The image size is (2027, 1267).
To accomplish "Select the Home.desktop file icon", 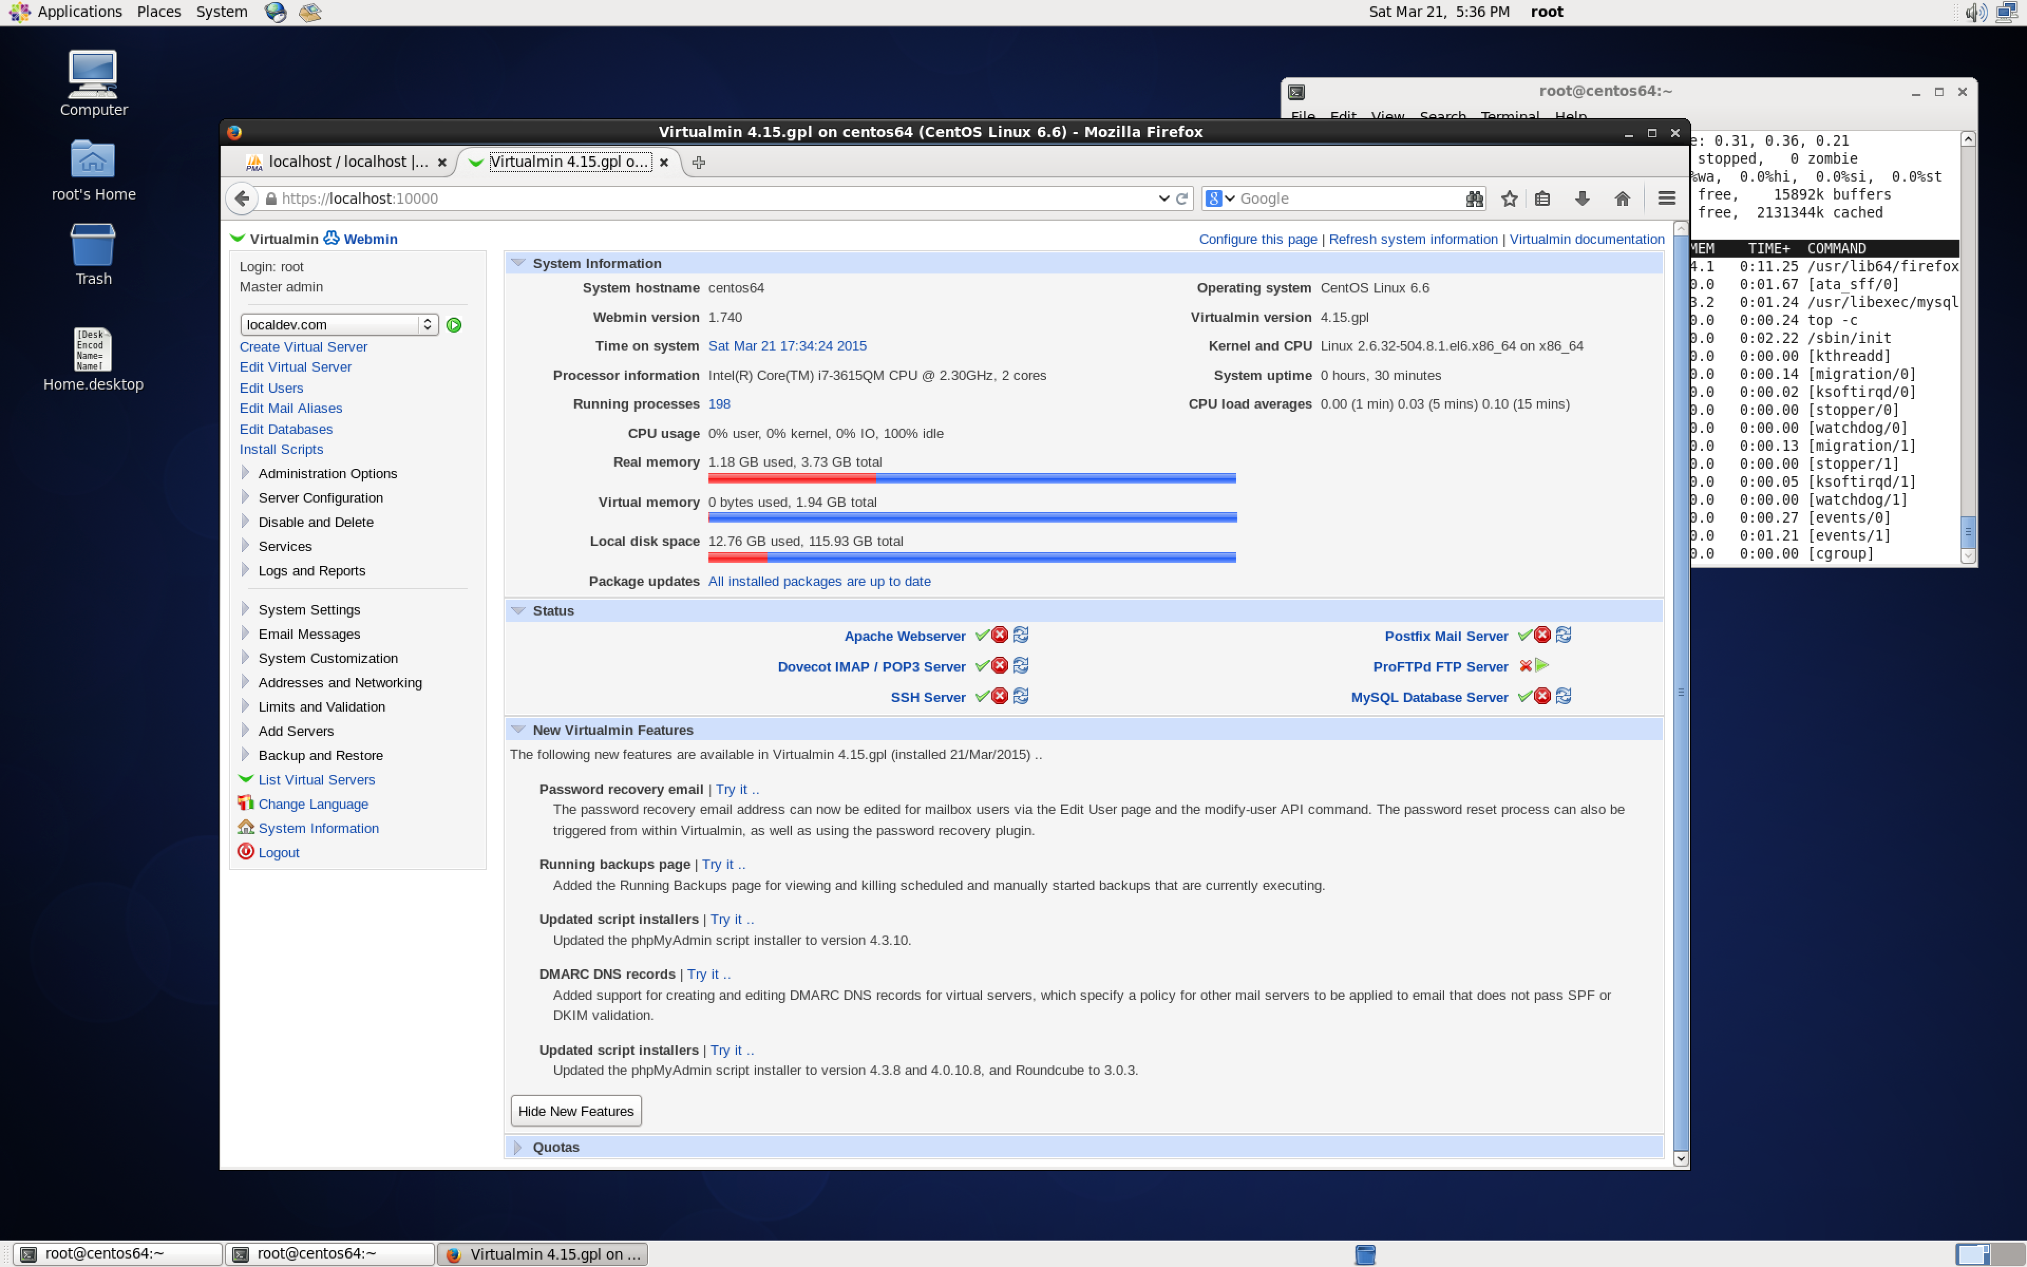I will click(93, 361).
